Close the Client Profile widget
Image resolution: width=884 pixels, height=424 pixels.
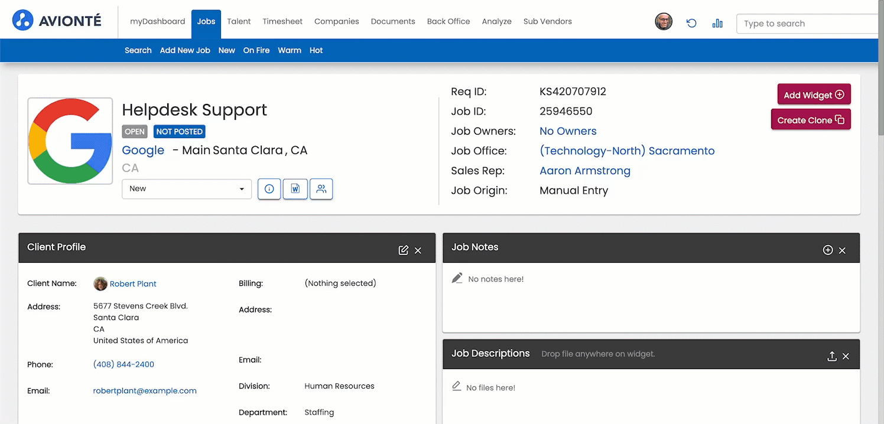point(418,250)
